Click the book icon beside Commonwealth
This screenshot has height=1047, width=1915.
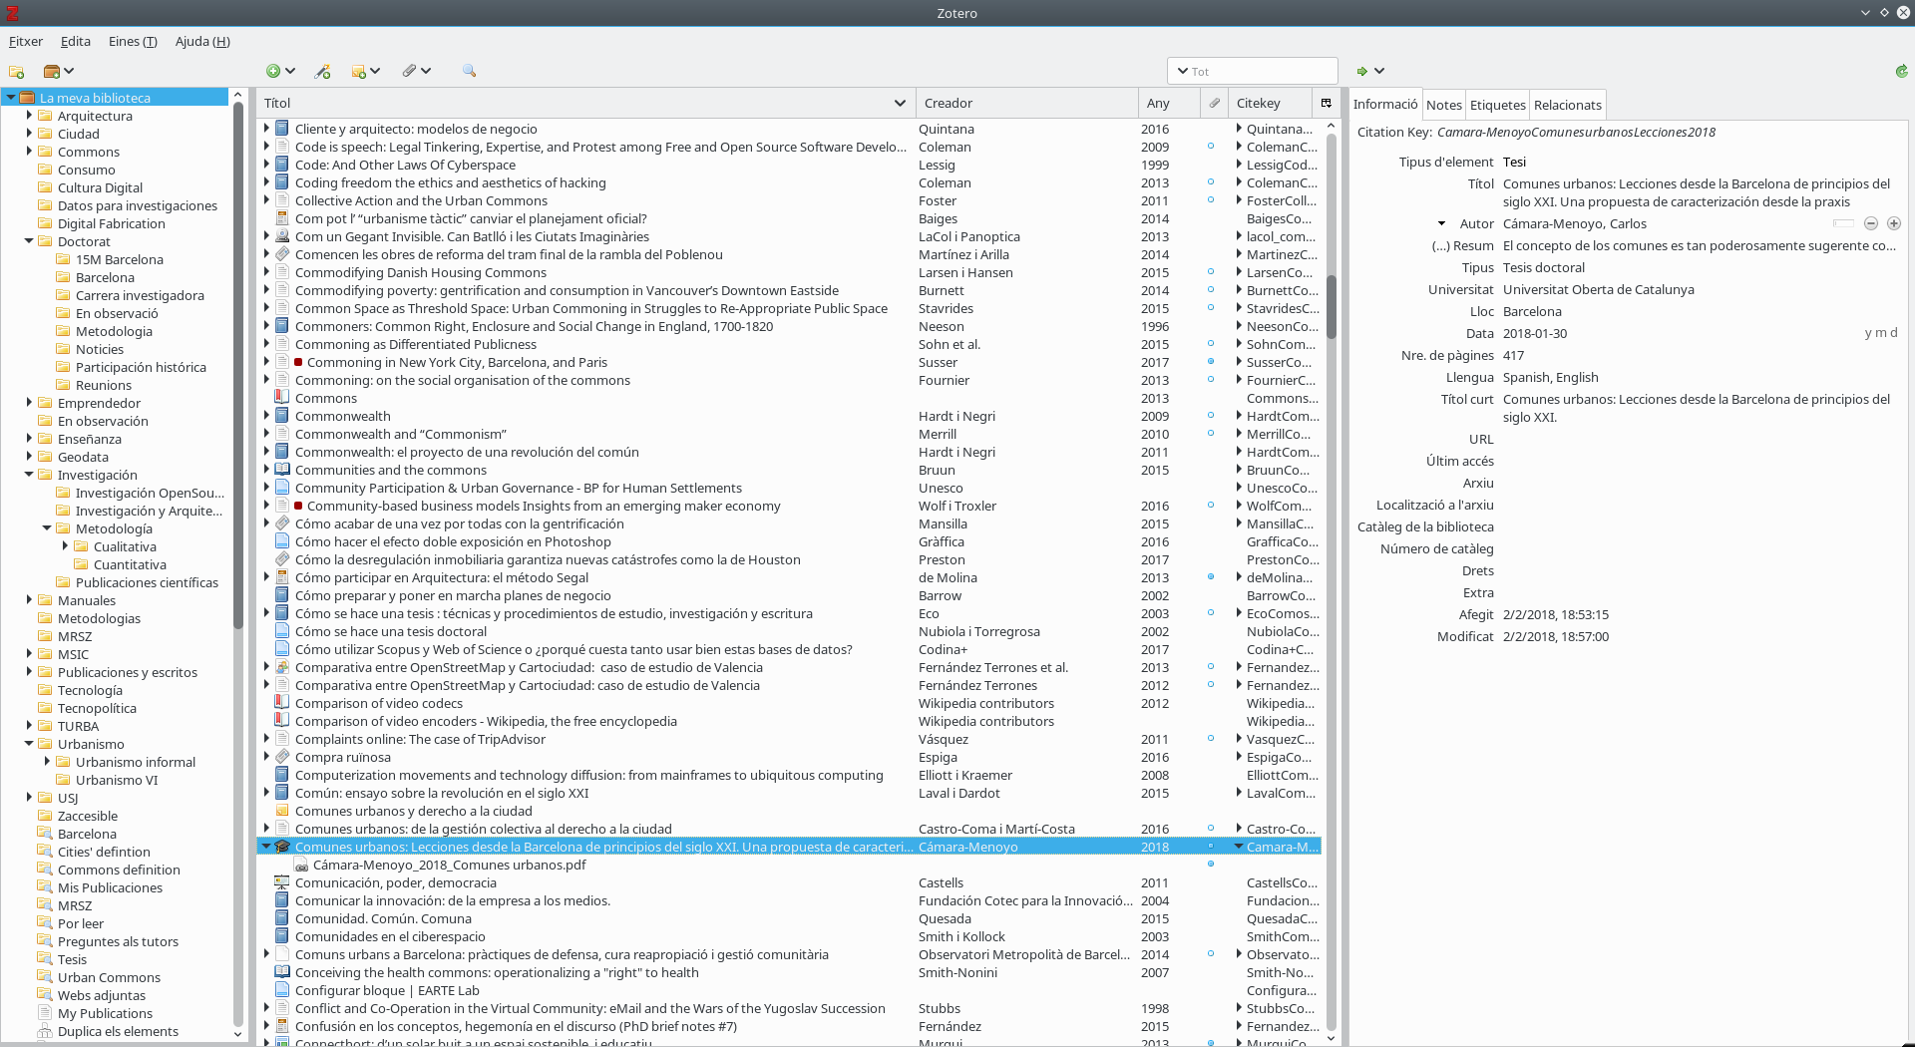click(x=282, y=416)
